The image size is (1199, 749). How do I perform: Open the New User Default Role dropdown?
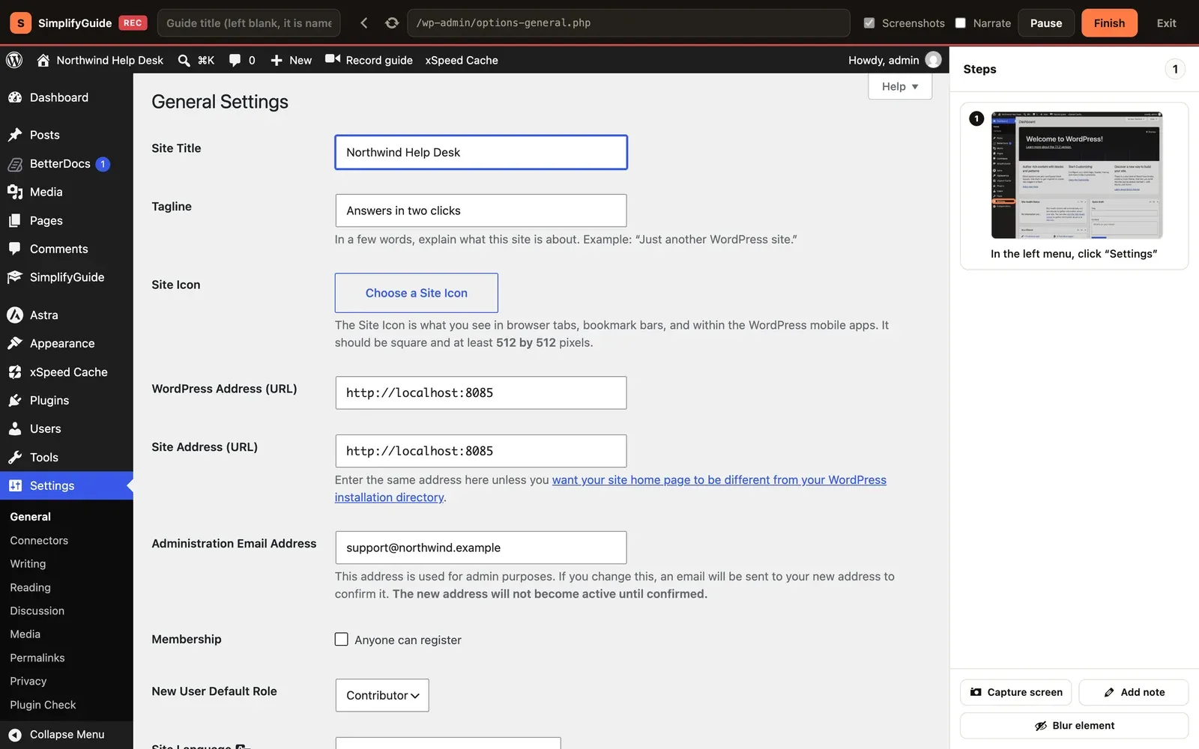pyautogui.click(x=382, y=695)
